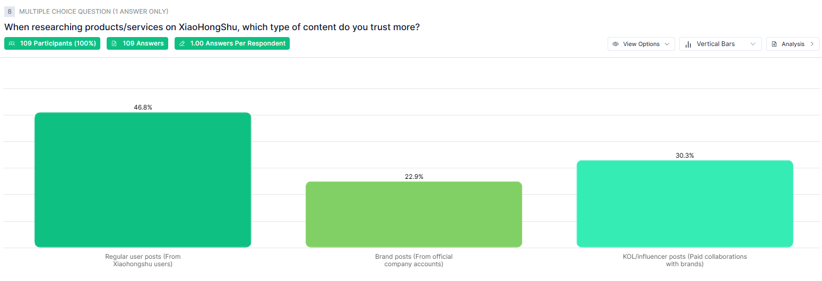Click the eye icon in View Options

(616, 44)
